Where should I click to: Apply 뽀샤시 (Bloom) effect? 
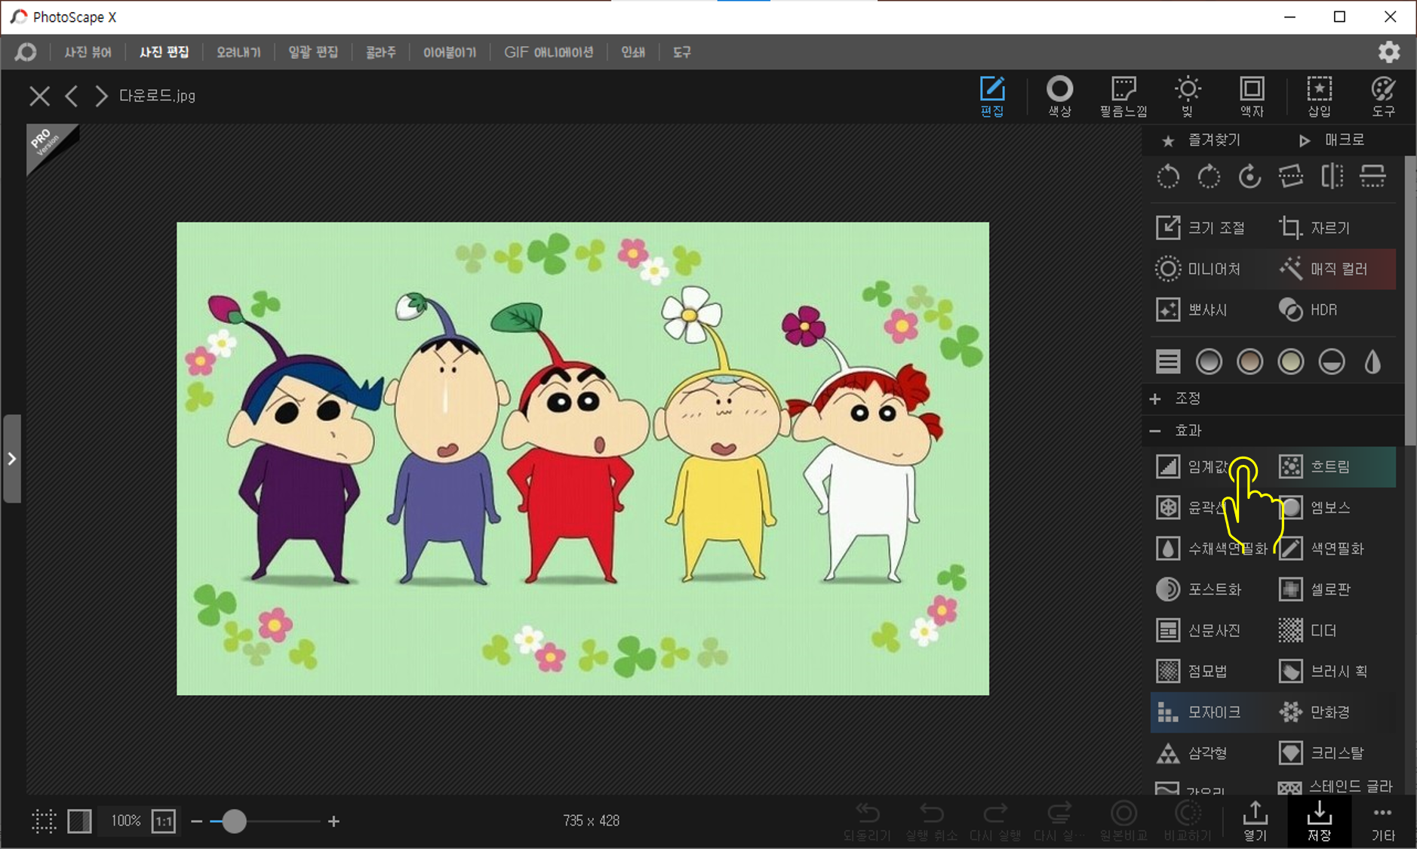point(1192,309)
